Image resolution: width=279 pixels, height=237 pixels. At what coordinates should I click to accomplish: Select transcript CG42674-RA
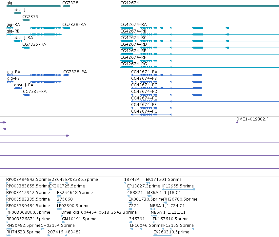click(134, 24)
